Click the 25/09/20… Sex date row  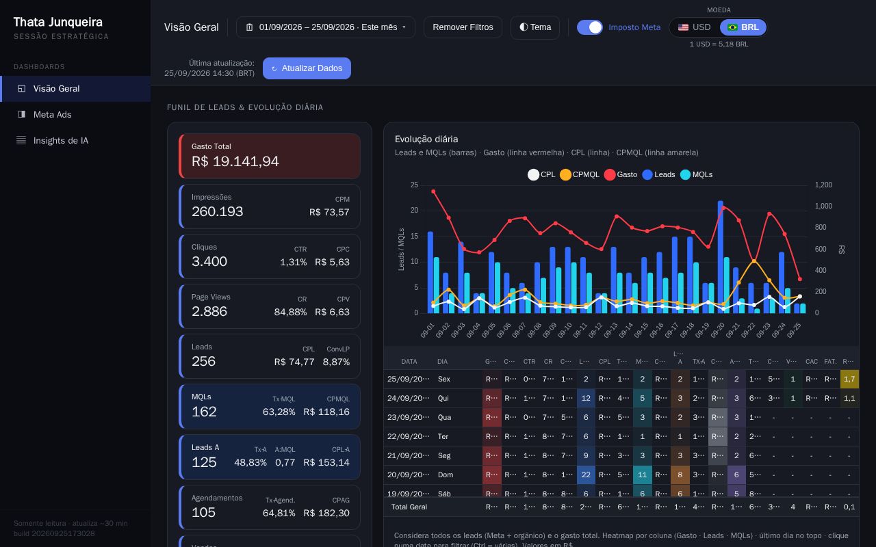[621, 379]
